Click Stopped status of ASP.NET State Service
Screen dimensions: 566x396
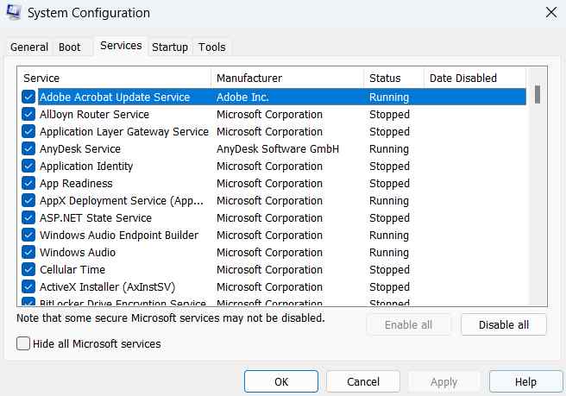pyautogui.click(x=389, y=218)
